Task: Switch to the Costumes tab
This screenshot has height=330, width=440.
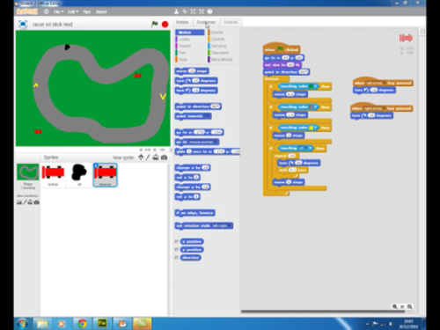Action: (x=206, y=22)
